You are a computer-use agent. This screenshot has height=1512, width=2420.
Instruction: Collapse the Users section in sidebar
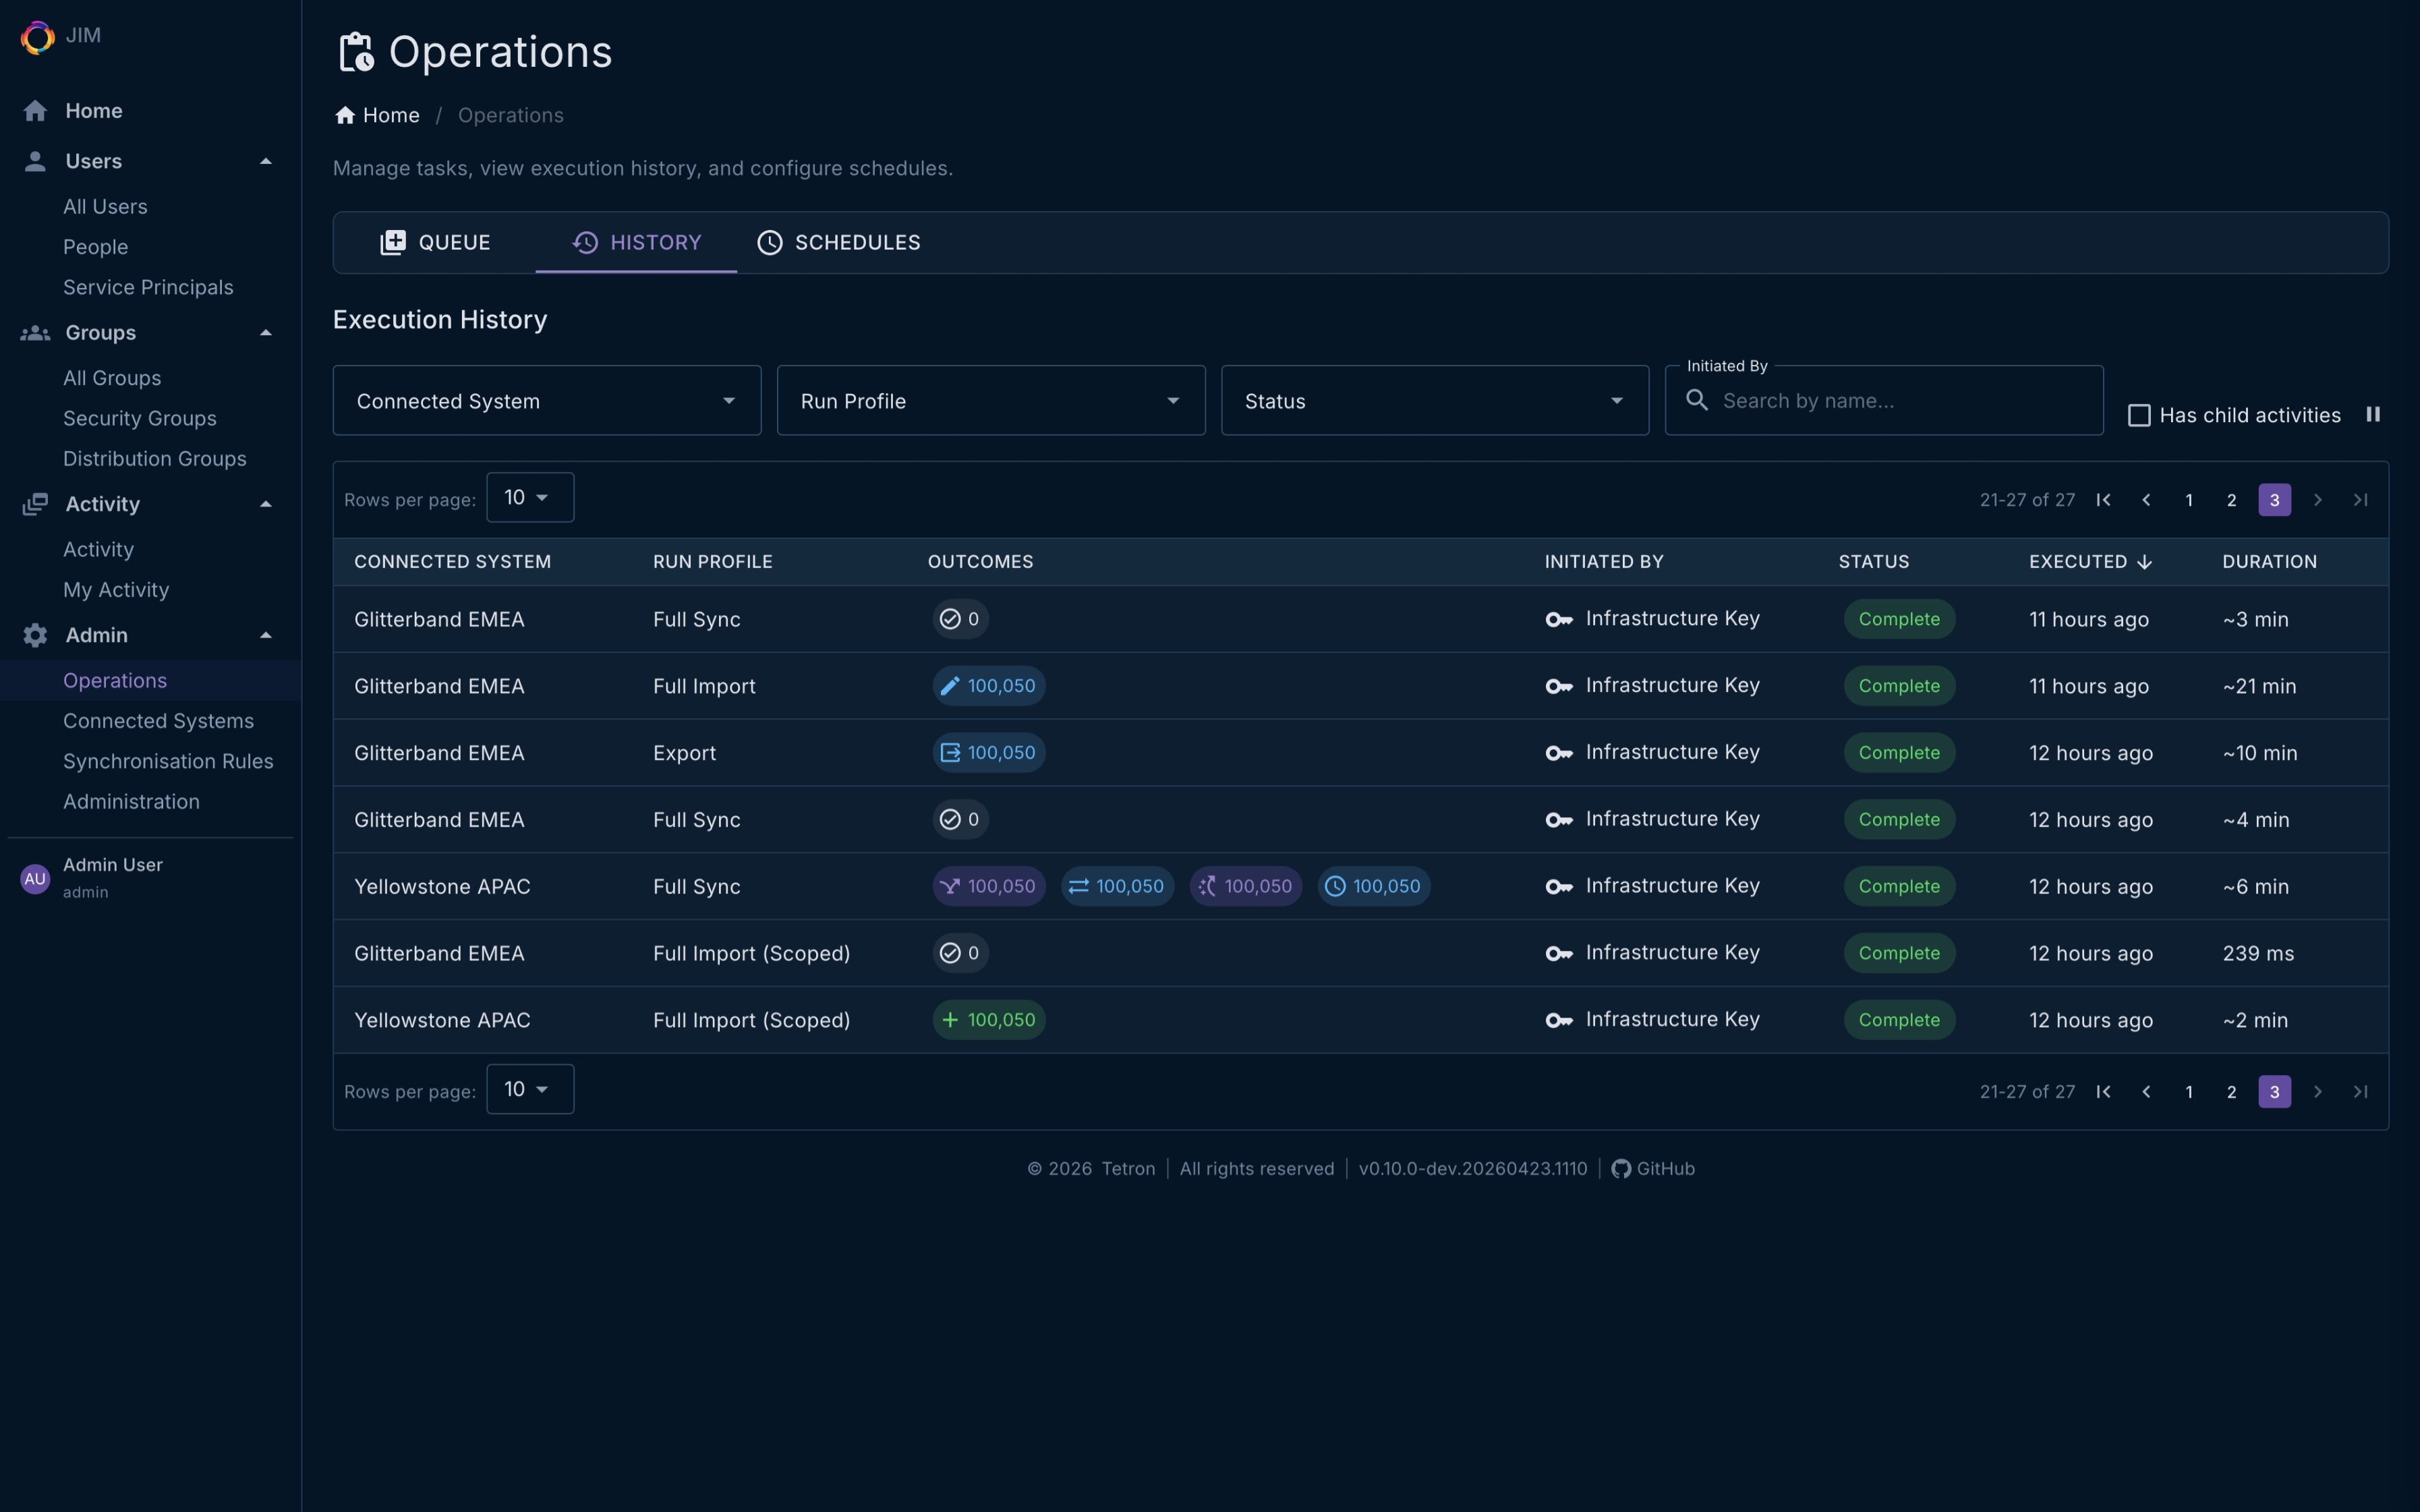click(266, 161)
